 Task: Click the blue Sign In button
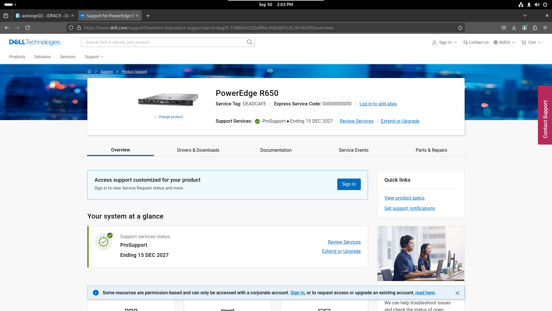point(349,184)
